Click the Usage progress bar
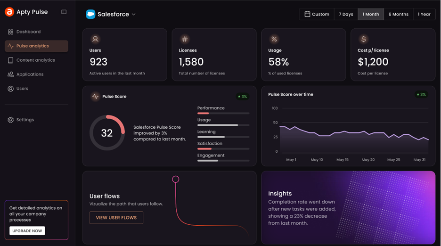Viewport: 441px width, 246px height. tap(223, 125)
